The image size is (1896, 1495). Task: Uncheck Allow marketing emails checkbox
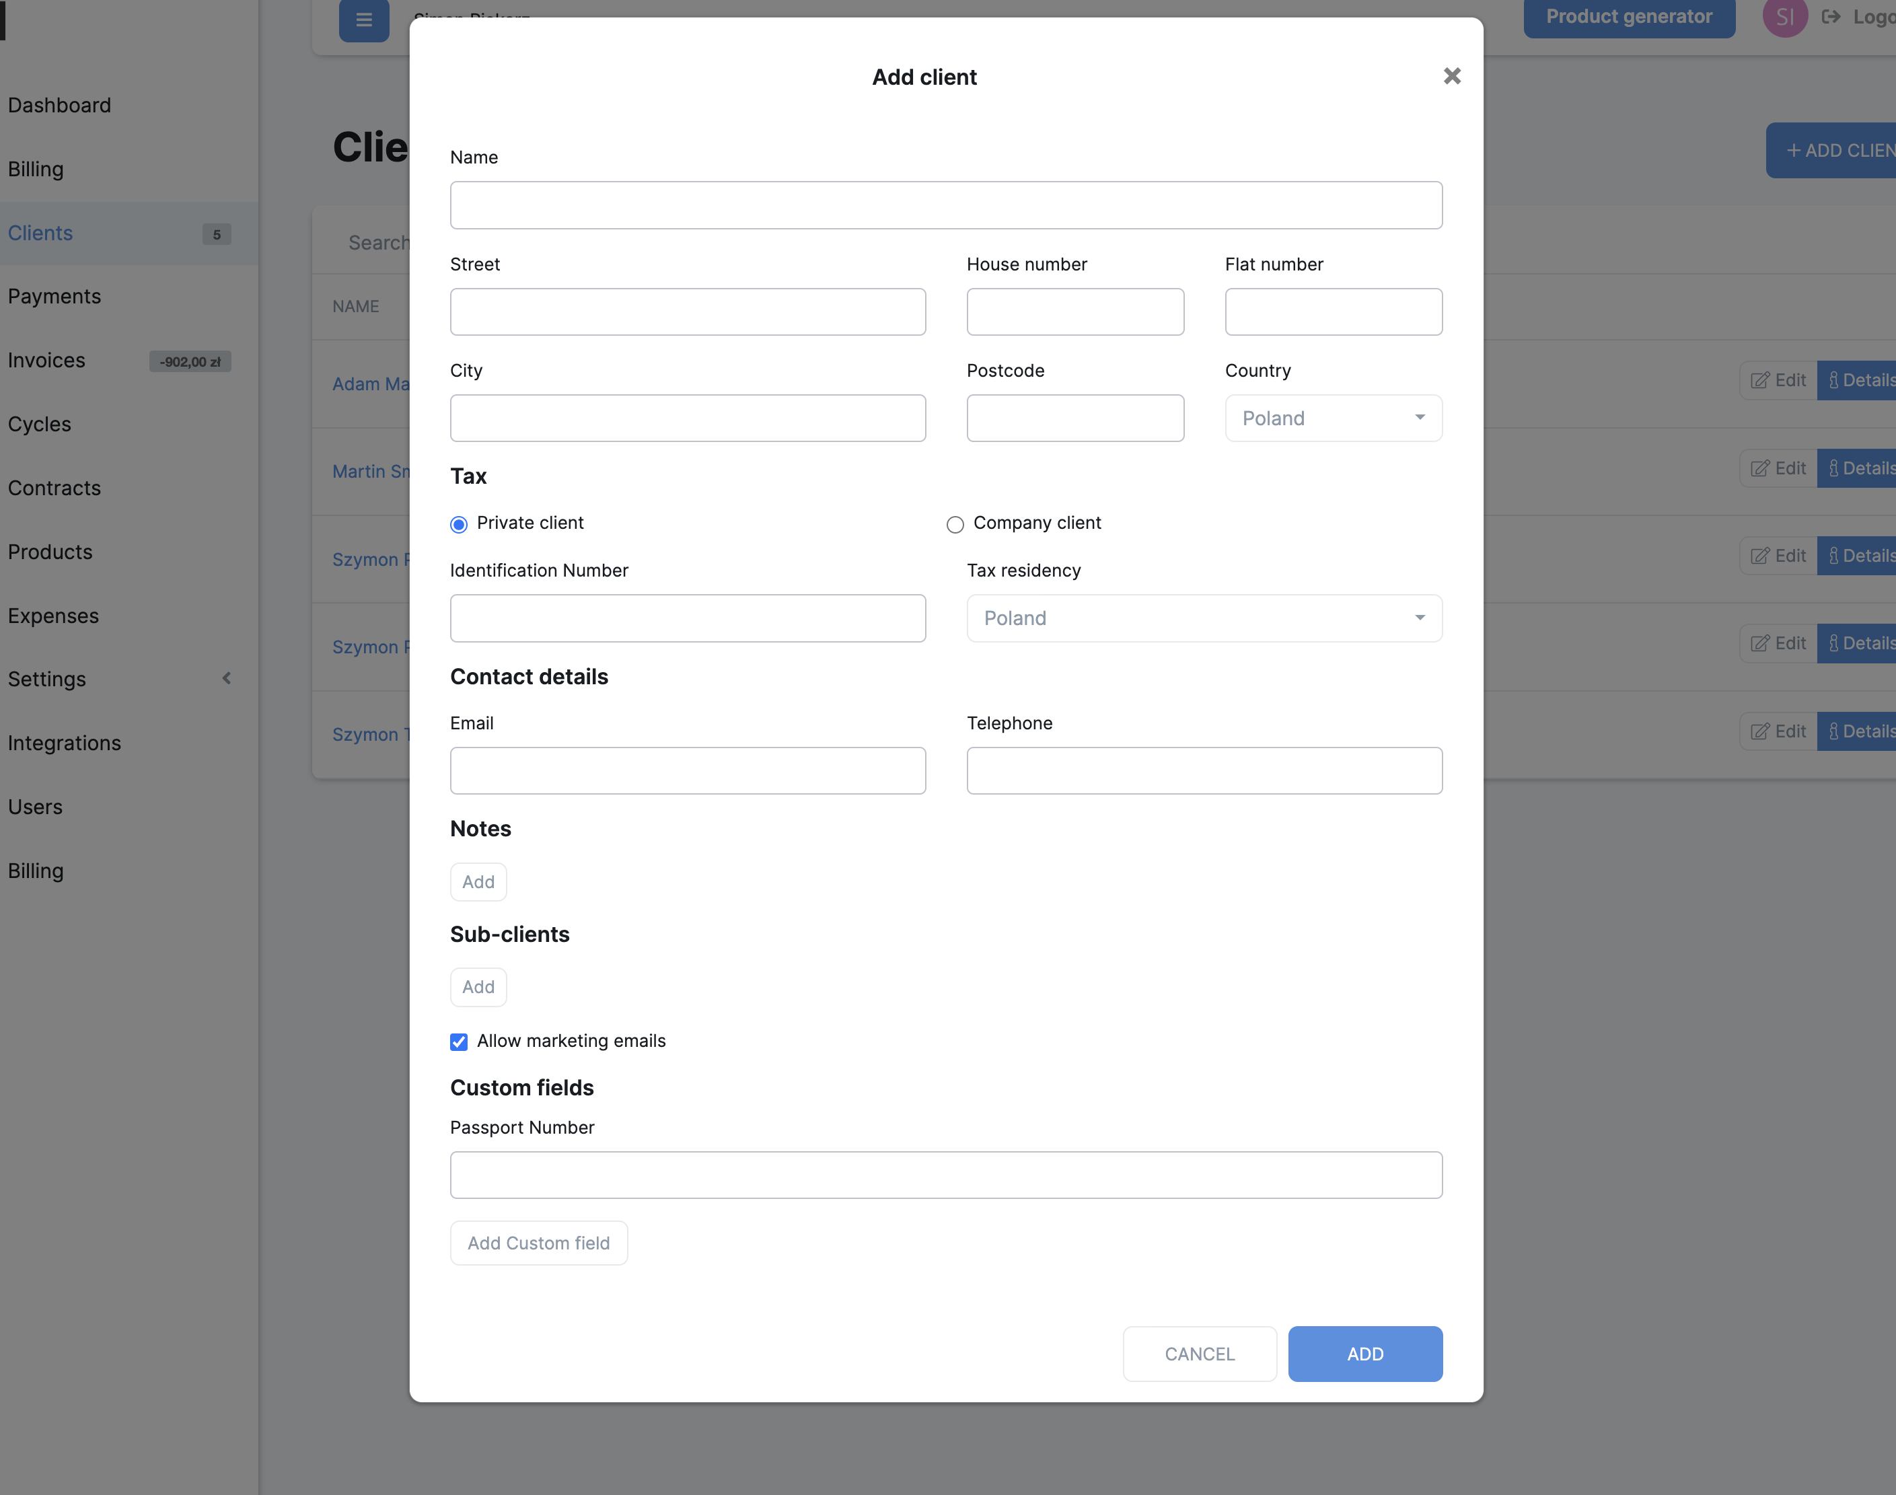(x=459, y=1042)
